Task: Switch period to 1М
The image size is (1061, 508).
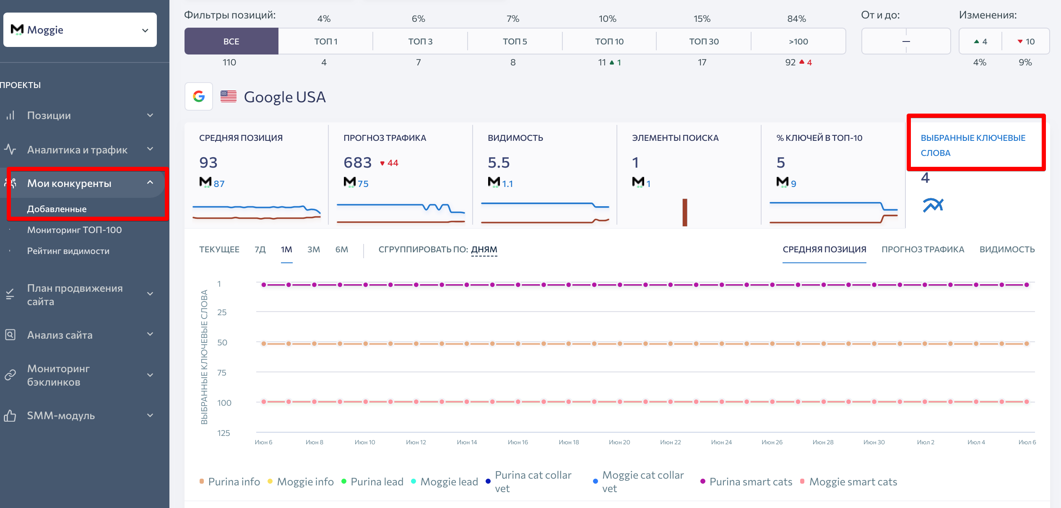Action: (286, 249)
